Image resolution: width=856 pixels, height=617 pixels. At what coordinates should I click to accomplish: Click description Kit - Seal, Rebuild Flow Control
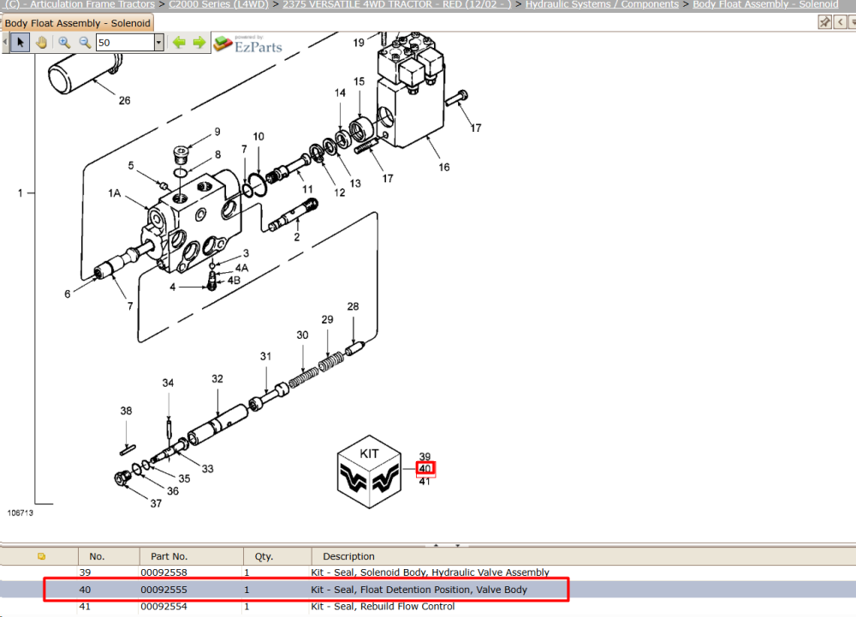click(382, 607)
